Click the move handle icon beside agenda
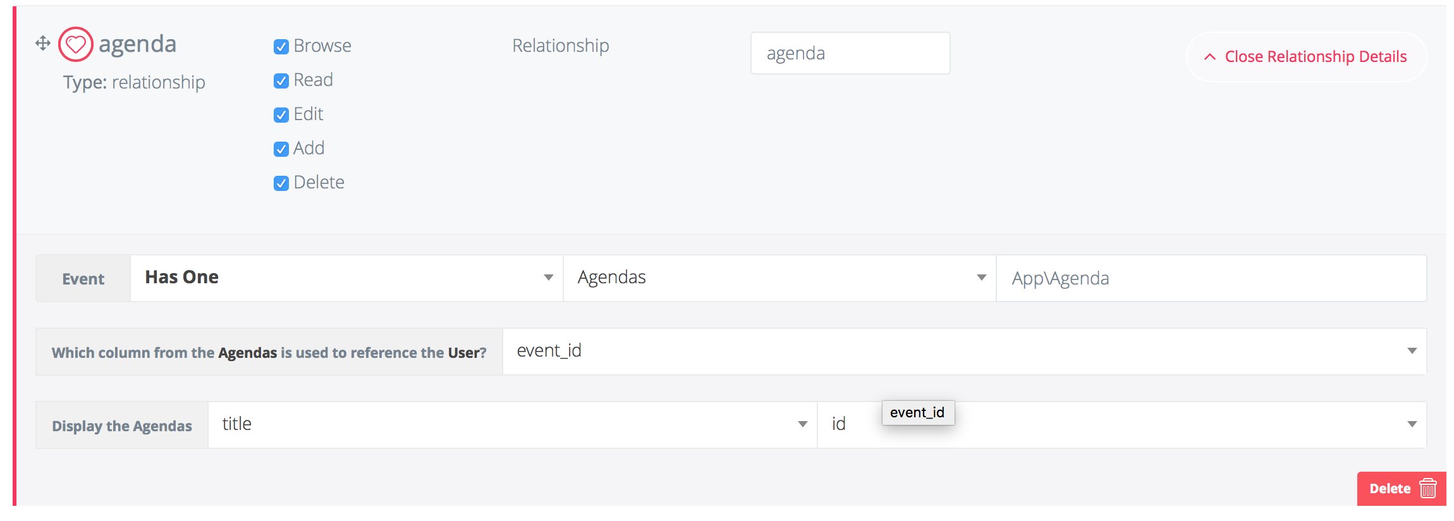The width and height of the screenshot is (1454, 521). coord(42,43)
